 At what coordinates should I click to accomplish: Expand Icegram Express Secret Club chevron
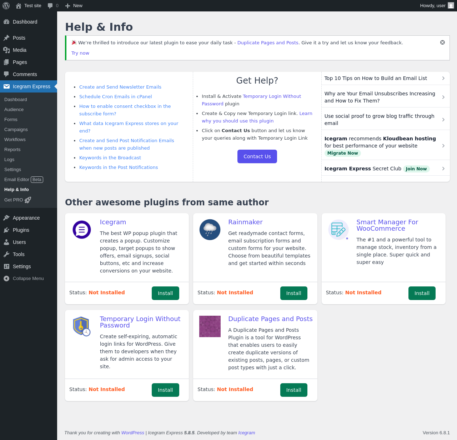click(443, 169)
